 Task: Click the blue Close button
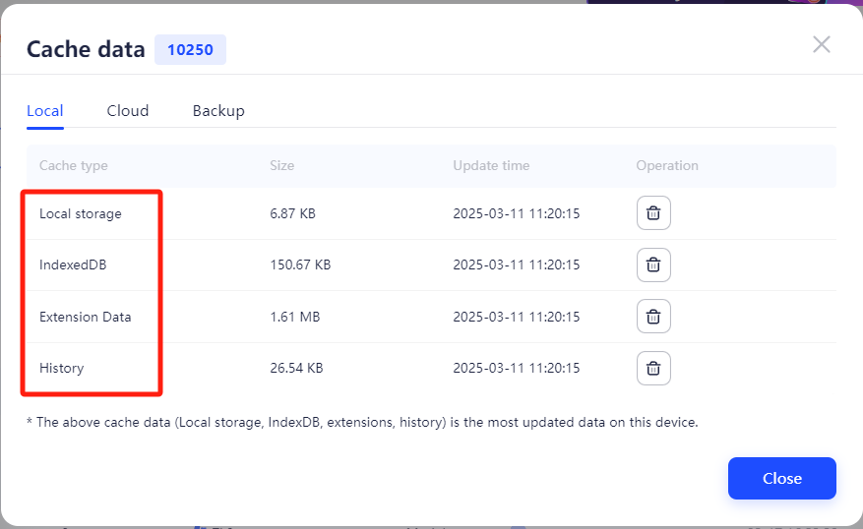781,479
